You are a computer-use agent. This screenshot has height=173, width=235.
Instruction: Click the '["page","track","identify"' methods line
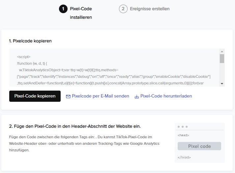114,76
